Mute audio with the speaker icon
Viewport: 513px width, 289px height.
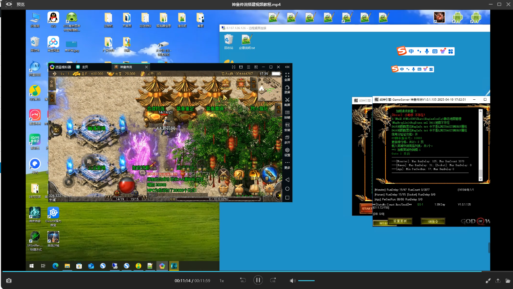point(292,280)
